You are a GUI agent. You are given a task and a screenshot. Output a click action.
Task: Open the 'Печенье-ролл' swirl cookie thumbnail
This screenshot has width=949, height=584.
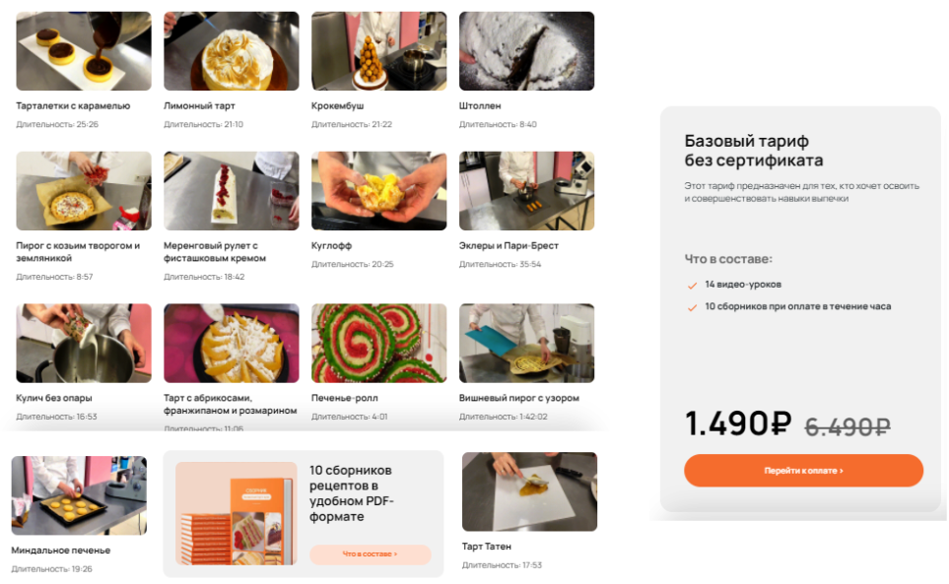pyautogui.click(x=378, y=343)
